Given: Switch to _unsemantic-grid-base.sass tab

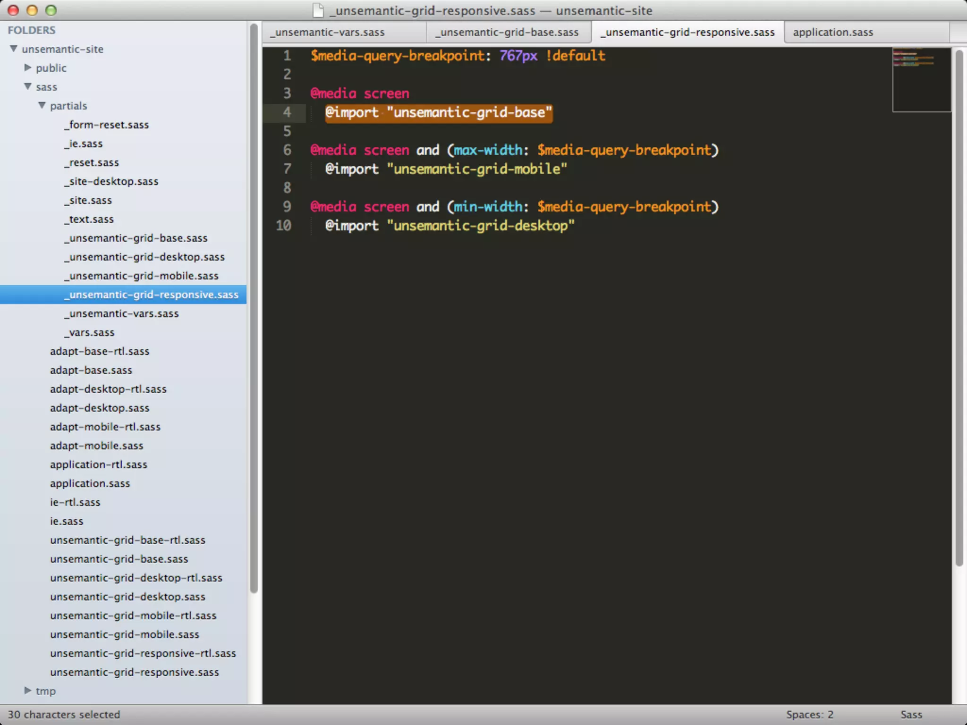Looking at the screenshot, I should [x=507, y=32].
